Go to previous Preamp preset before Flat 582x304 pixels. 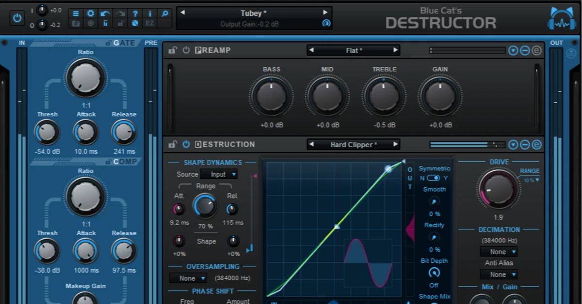312,50
